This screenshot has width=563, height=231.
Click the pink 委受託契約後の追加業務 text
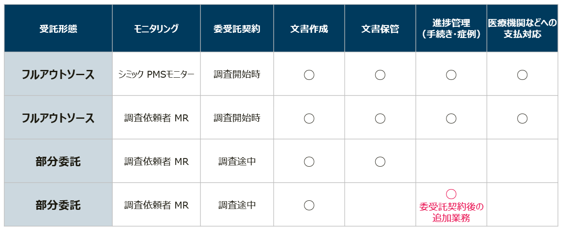pos(451,212)
